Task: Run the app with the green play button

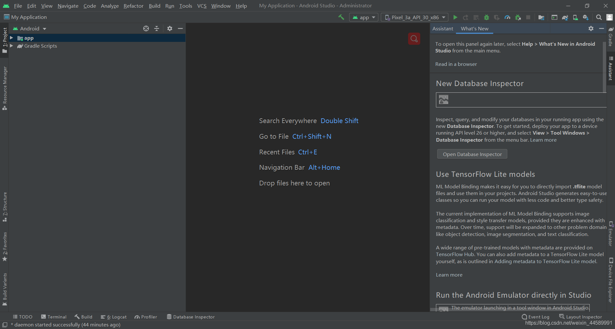Action: pos(455,17)
